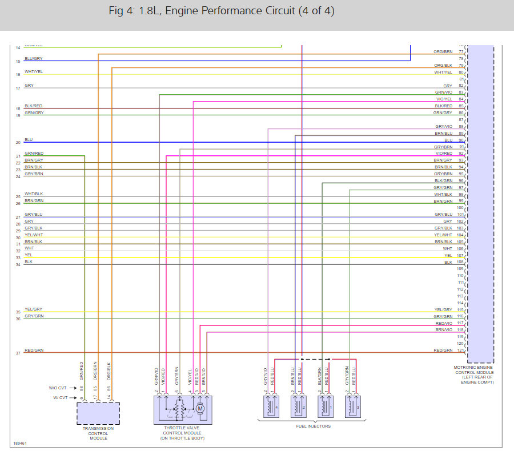This screenshot has width=514, height=459.
Task: Select the W/ CVT label
Action: (x=61, y=398)
